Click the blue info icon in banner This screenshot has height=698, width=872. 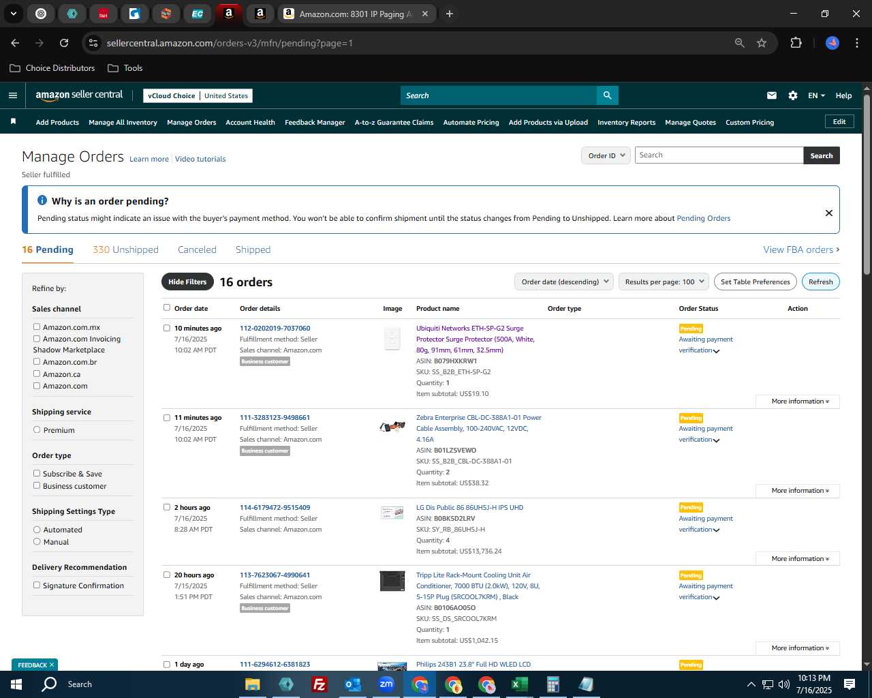coord(42,200)
